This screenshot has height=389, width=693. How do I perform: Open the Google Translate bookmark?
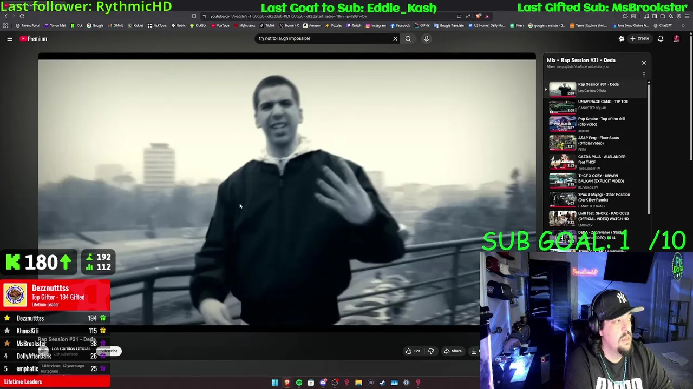[x=449, y=25]
